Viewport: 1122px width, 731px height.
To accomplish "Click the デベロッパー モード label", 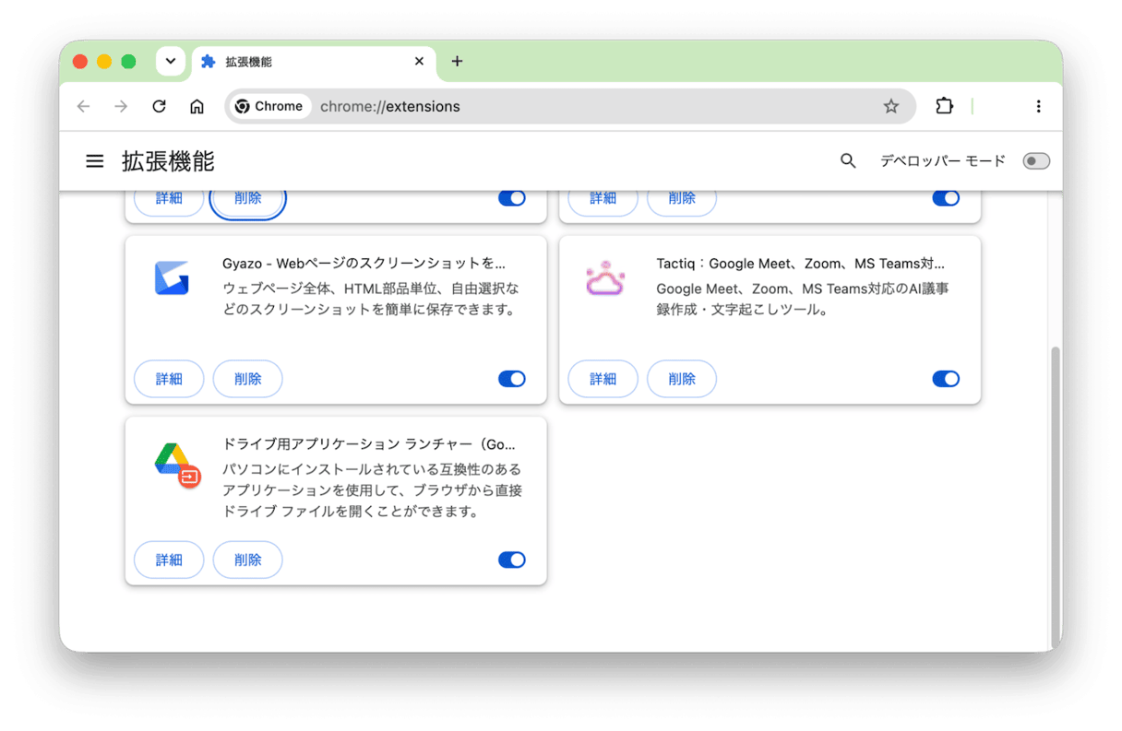I will [x=942, y=161].
